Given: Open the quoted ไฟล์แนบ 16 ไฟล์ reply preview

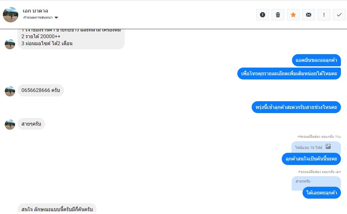Looking at the screenshot, I should click(x=309, y=147).
